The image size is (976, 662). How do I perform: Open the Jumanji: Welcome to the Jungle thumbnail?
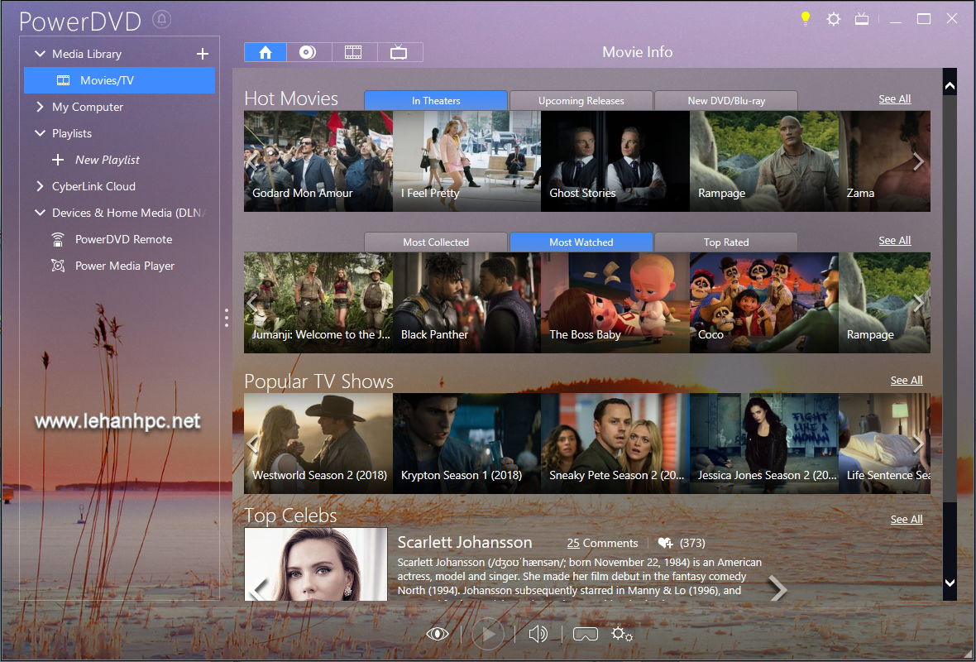(318, 303)
